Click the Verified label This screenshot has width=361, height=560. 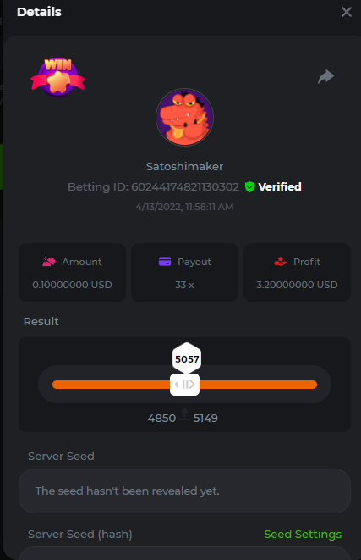click(x=280, y=186)
